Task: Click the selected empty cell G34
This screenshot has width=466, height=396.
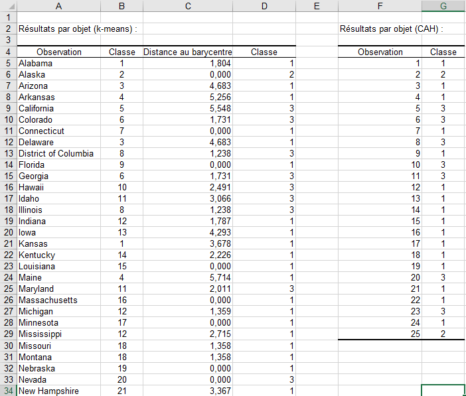Action: click(x=443, y=391)
